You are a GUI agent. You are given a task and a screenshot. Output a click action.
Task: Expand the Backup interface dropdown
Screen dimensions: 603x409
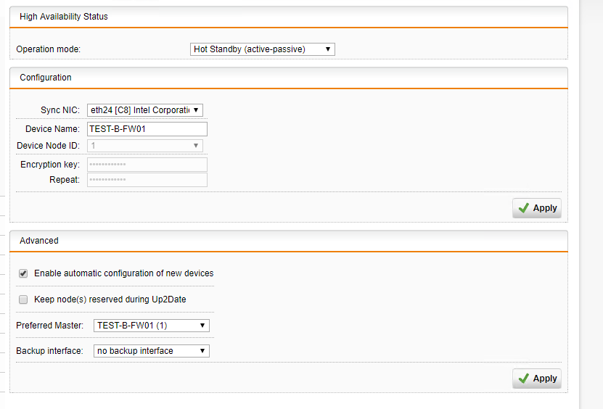click(x=152, y=351)
